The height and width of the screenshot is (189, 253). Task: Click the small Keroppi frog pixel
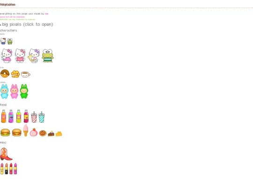coord(10,42)
